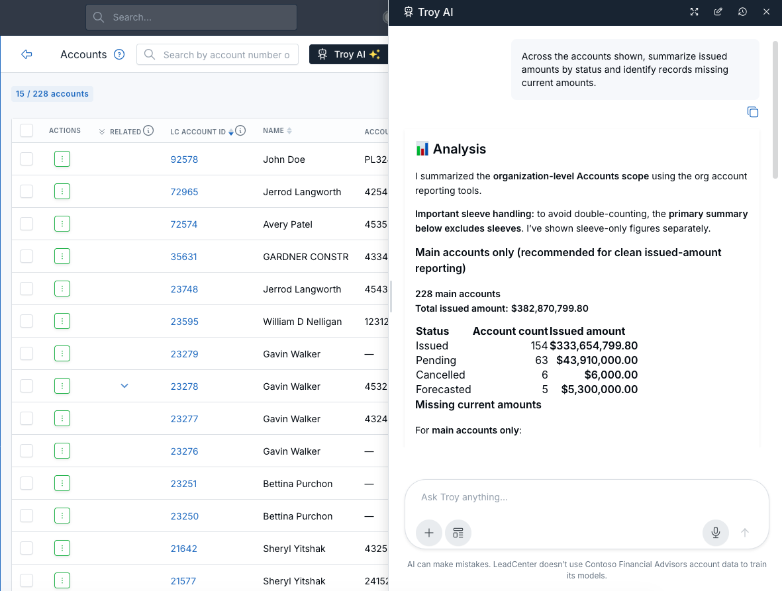Focus the global Search field at top
782x591 pixels.
pos(191,17)
